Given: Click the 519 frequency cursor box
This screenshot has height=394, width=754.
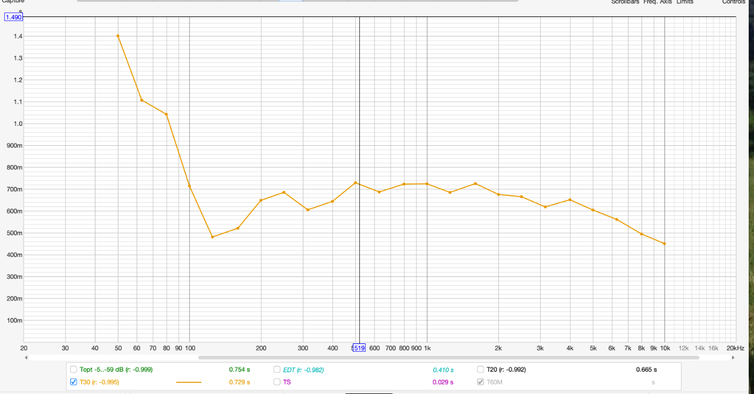Looking at the screenshot, I should 359,348.
